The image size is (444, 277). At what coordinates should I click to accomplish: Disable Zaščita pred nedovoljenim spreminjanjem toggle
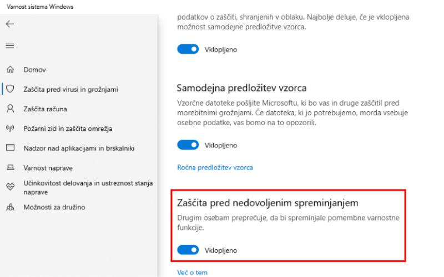[x=188, y=250]
